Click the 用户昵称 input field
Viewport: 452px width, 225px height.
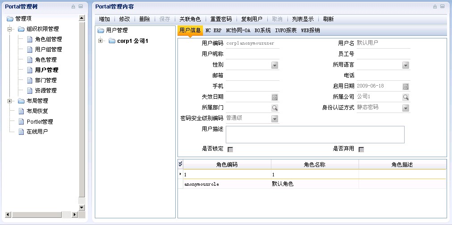point(253,54)
